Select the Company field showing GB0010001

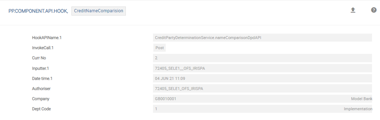[x=262, y=99]
